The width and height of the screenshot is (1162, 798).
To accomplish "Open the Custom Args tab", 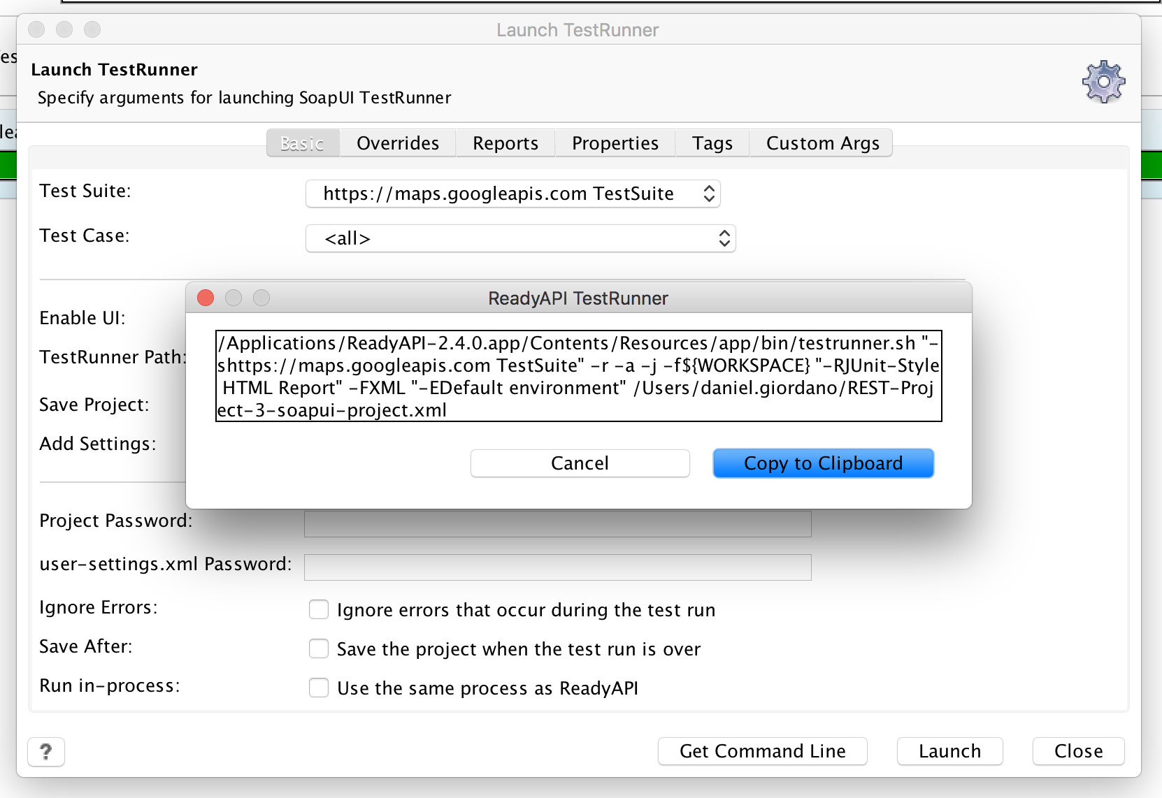I will click(x=822, y=143).
